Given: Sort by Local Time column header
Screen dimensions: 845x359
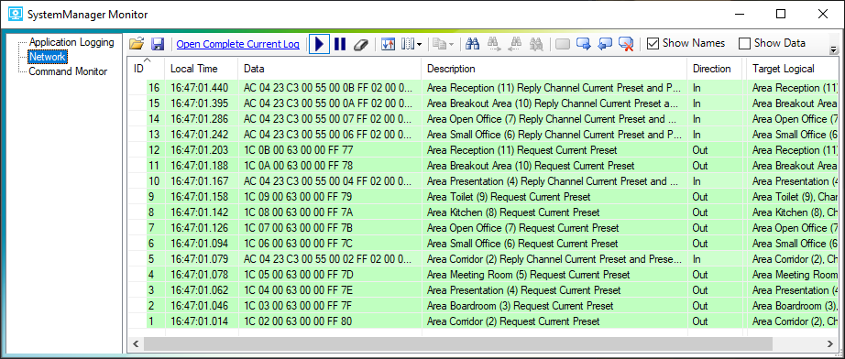Looking at the screenshot, I should click(x=201, y=69).
